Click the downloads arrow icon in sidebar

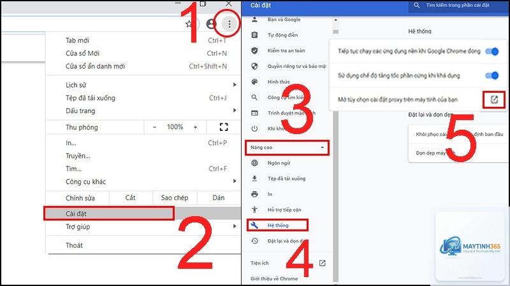coord(254,179)
